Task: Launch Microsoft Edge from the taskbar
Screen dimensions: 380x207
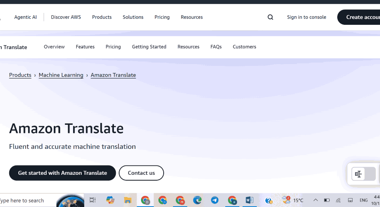Action: (x=197, y=200)
